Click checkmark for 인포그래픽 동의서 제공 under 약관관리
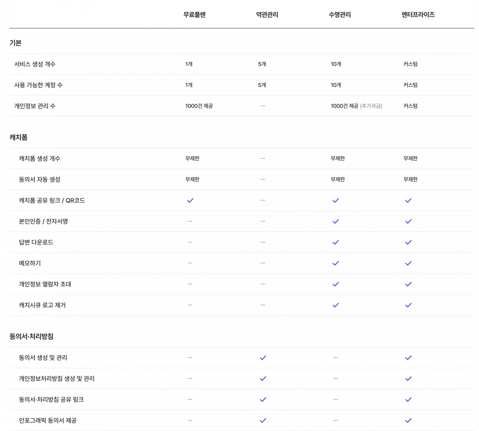This screenshot has width=479, height=431. pos(263,421)
